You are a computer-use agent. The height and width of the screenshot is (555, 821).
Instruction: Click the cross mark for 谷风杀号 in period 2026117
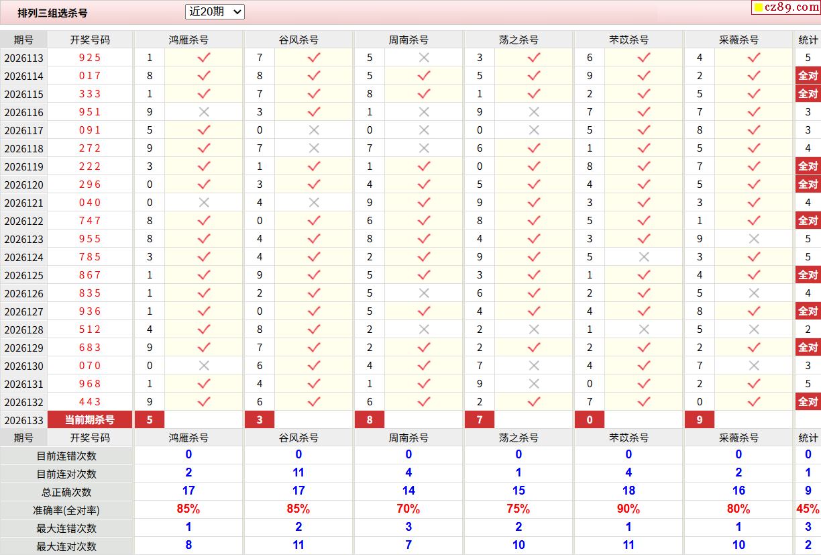click(x=314, y=130)
